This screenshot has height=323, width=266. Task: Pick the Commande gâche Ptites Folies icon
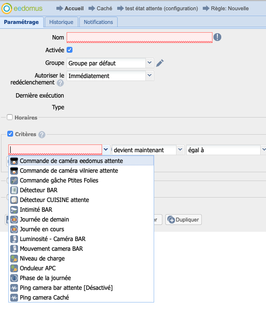[x=14, y=181]
